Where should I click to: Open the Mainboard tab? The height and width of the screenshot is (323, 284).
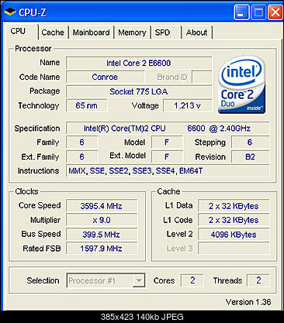click(91, 33)
